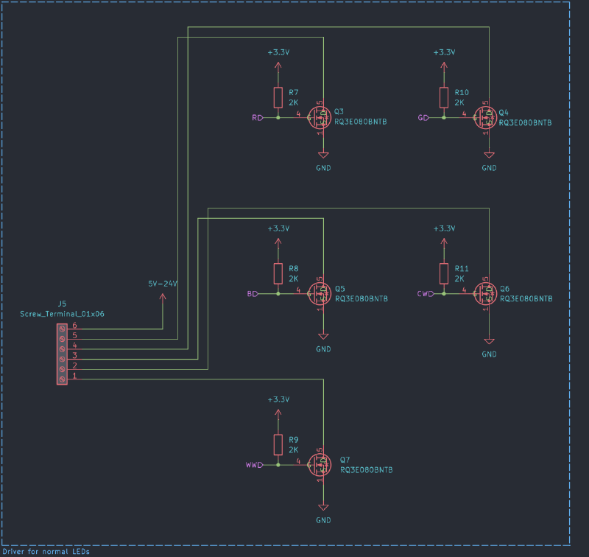The height and width of the screenshot is (557, 589).
Task: Select the GND symbol below Q4
Action: click(489, 155)
